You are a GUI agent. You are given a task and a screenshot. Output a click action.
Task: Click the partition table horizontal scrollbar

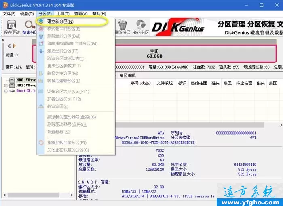190,125
